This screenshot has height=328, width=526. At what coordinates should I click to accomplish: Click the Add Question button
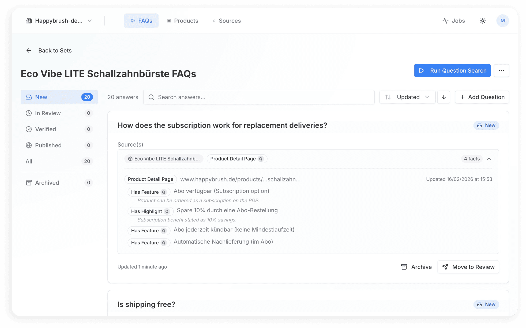pos(482,97)
